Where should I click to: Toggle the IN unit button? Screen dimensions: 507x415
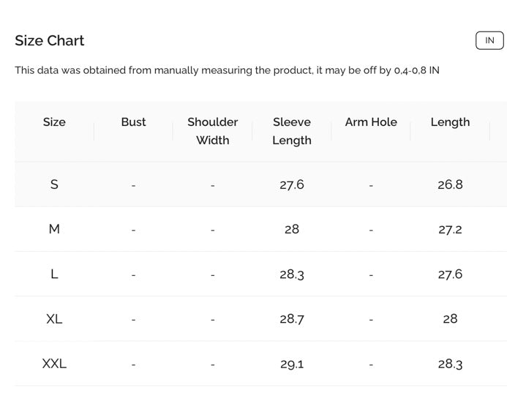pos(489,40)
